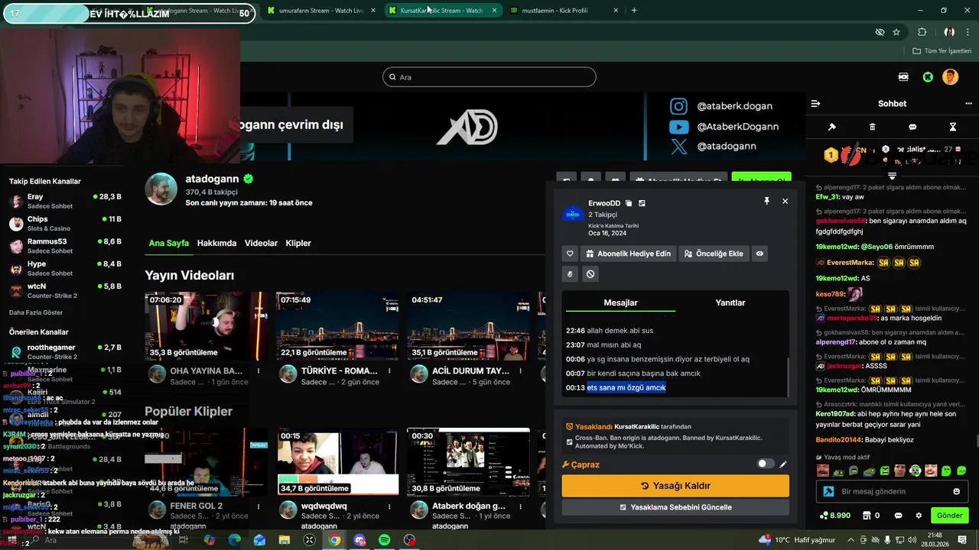Click Yasaklama Sebebini Güncelle
This screenshot has width=979, height=550.
pyautogui.click(x=675, y=507)
